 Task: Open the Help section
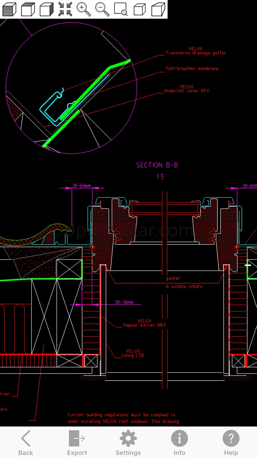(x=231, y=443)
